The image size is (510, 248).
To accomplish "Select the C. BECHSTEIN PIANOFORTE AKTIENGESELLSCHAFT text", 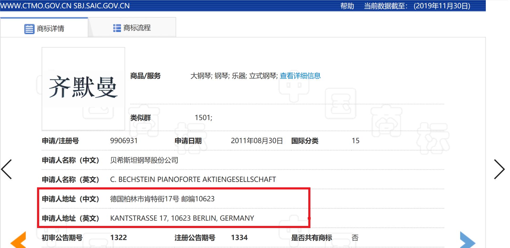I will click(x=193, y=180).
